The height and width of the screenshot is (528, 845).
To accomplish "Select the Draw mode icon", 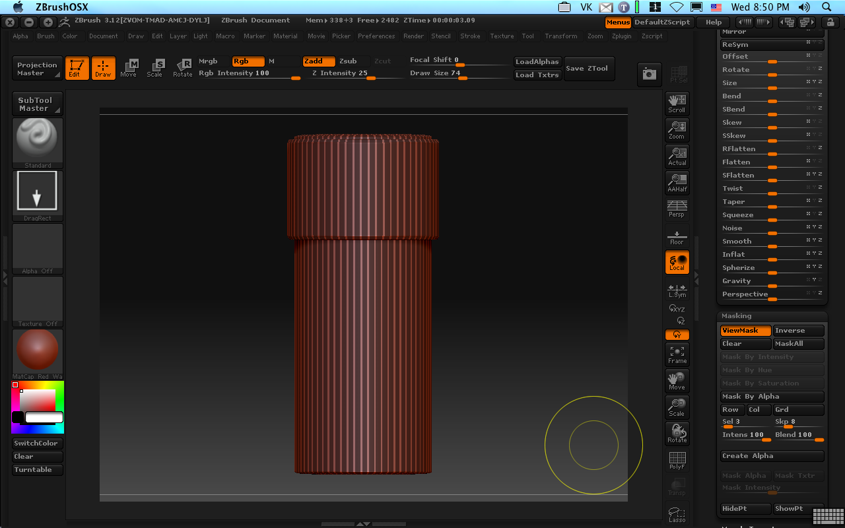I will 103,68.
